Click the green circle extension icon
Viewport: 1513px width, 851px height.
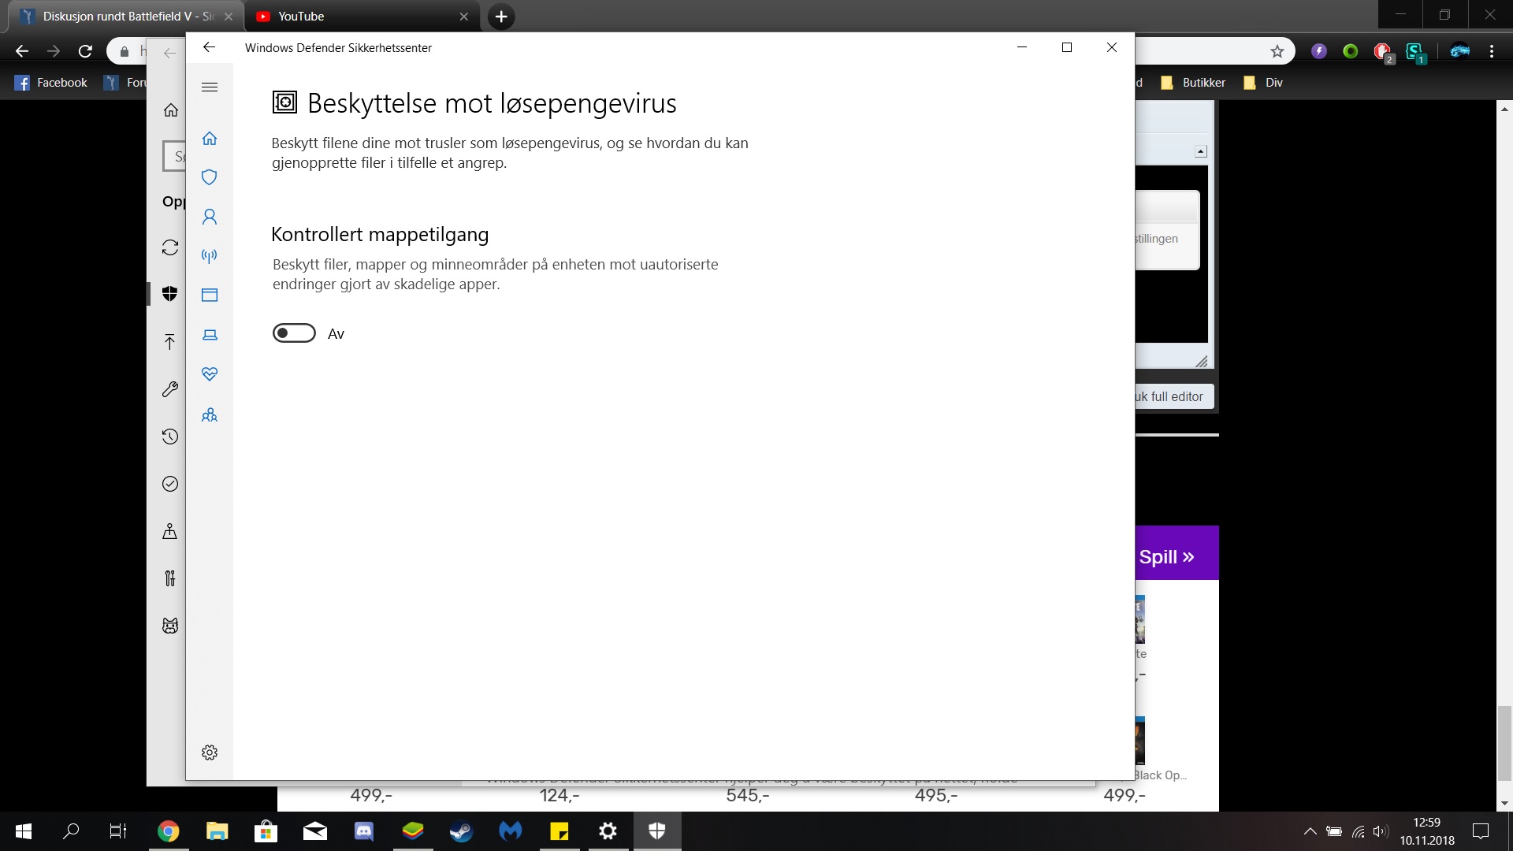tap(1351, 51)
